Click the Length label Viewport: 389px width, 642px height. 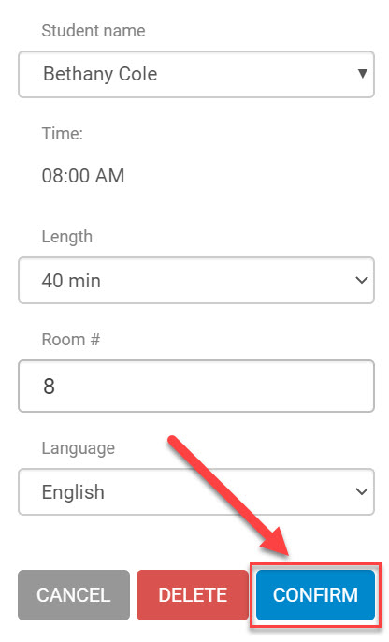[67, 237]
